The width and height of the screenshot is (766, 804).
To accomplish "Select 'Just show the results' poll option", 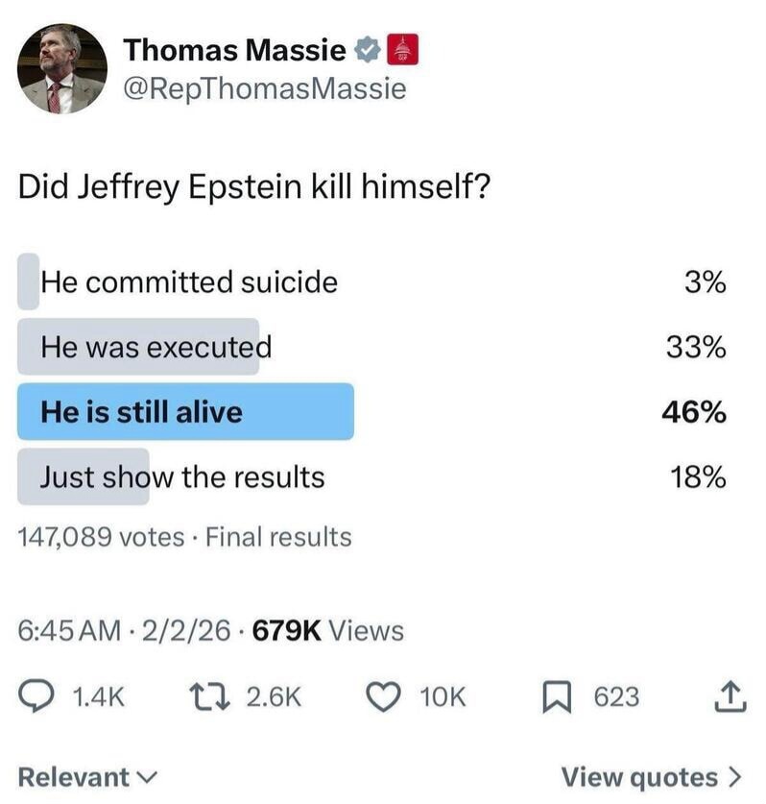I will coord(182,476).
